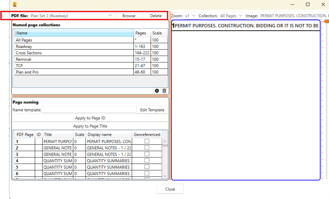The height and width of the screenshot is (199, 329).
Task: Click the Close button at bottom
Action: click(170, 189)
